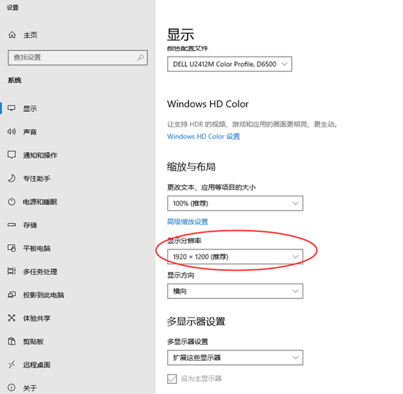
Task: Open the 1920 × 1200 resolution dropdown
Action: tap(235, 257)
